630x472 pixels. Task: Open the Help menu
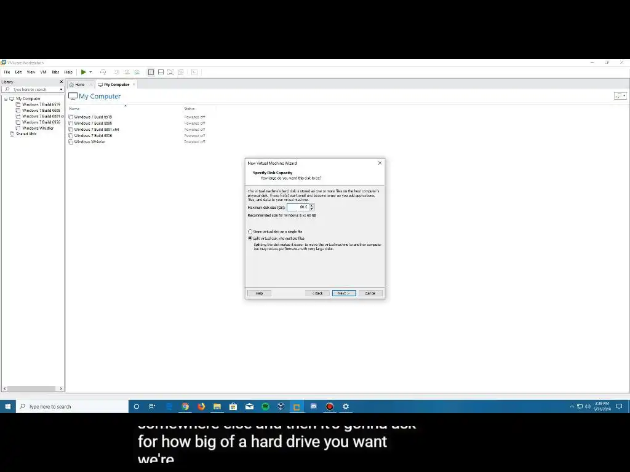pos(68,73)
